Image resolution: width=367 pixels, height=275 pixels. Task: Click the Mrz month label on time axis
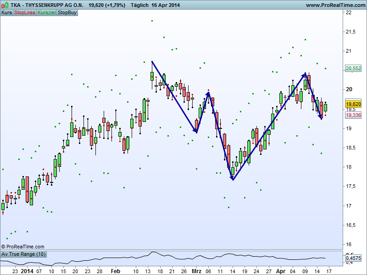[x=196, y=271]
